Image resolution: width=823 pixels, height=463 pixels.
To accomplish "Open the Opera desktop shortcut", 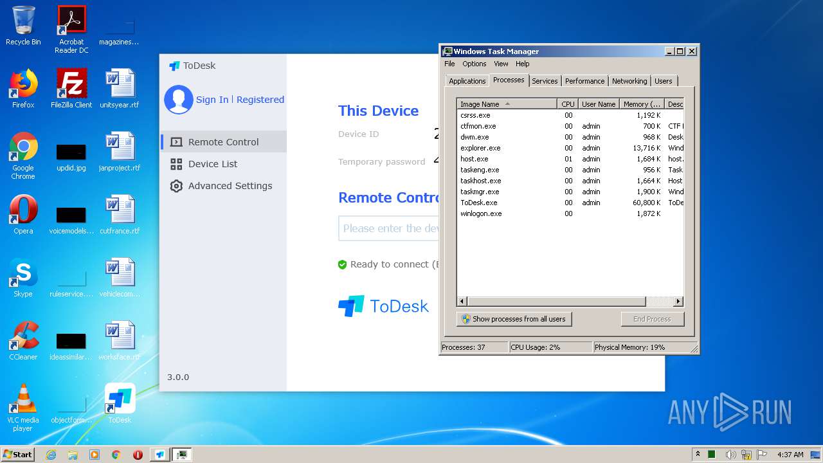I will (23, 215).
